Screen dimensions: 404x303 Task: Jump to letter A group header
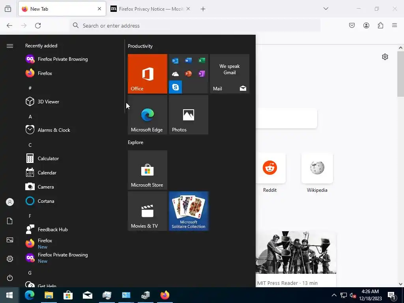(x=30, y=117)
